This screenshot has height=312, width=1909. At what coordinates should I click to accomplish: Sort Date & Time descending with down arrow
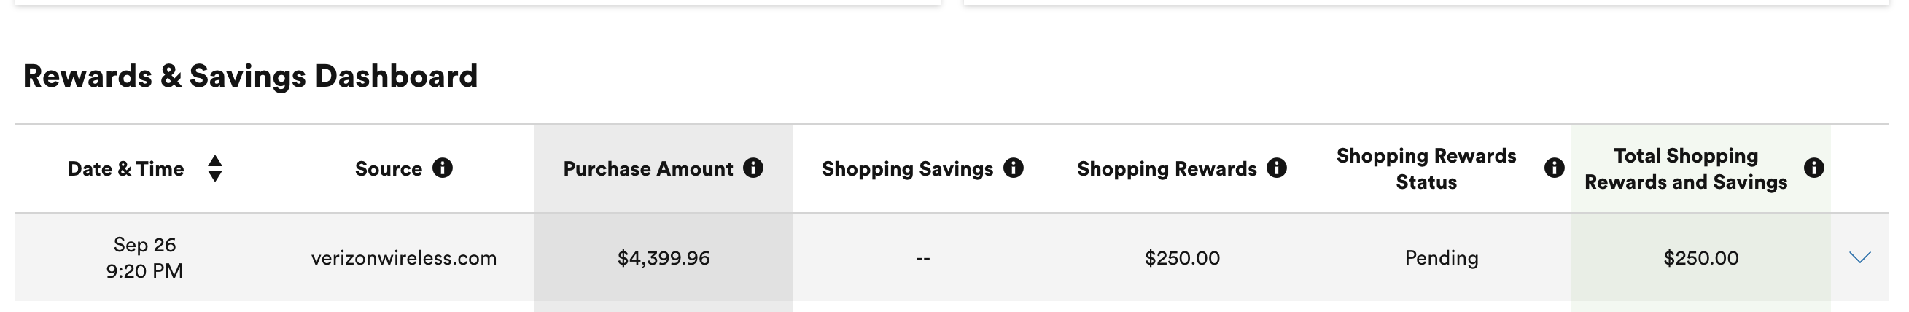click(215, 176)
